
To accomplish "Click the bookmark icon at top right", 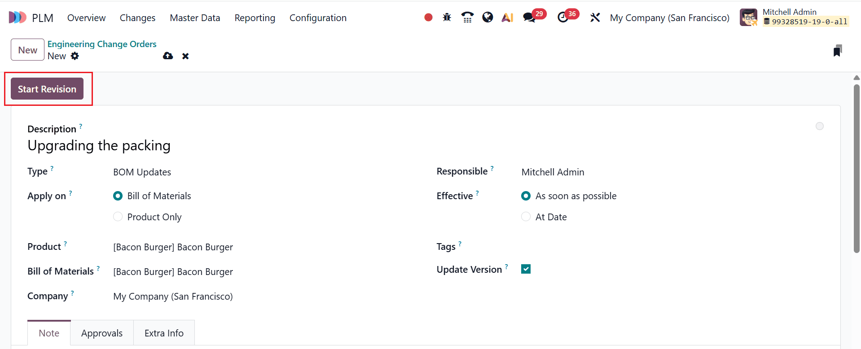I will tap(837, 51).
